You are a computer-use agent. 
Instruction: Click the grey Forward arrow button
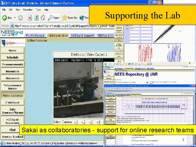coord(20,18)
